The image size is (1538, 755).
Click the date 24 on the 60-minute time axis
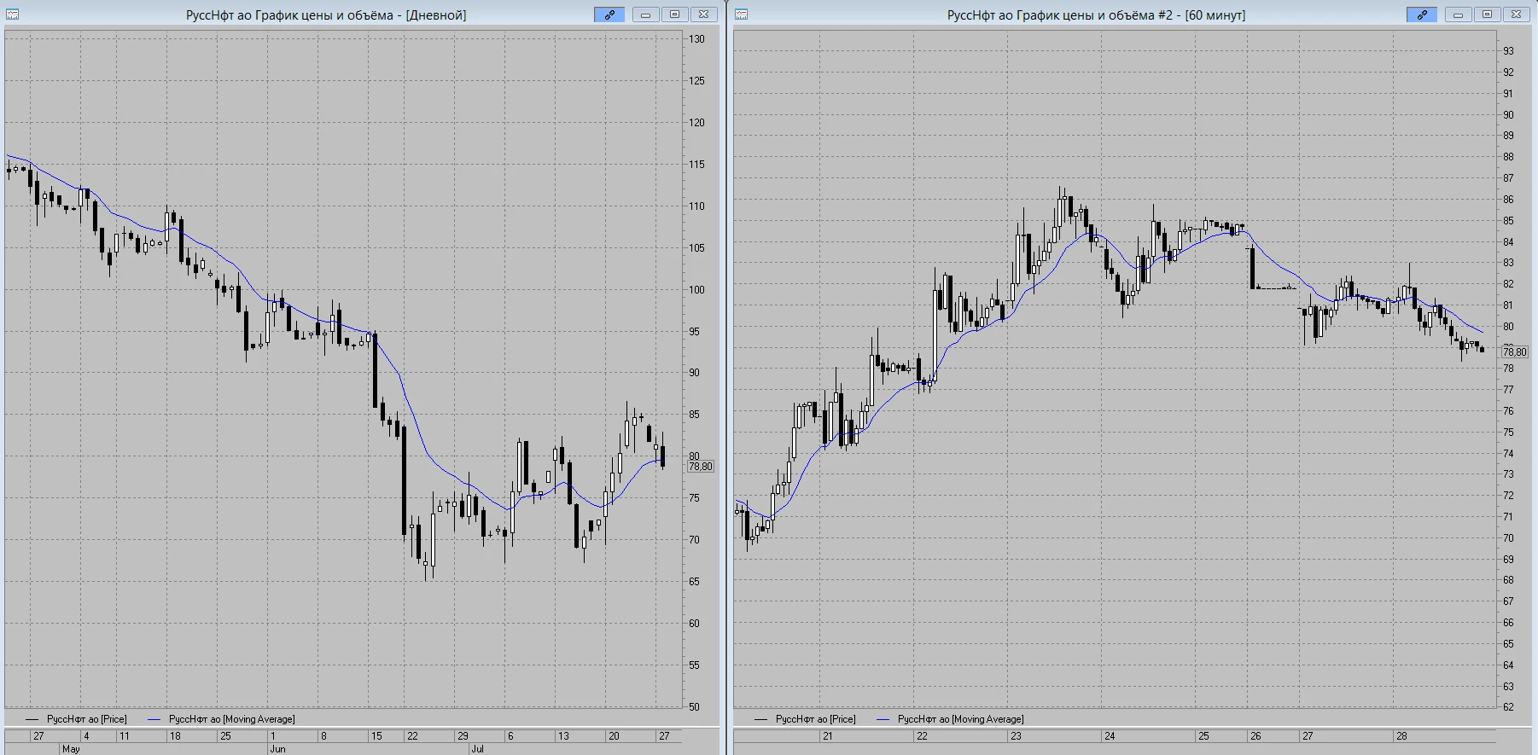click(x=1110, y=735)
